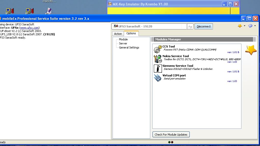Select the Nokia Service Tool module title

[176, 56]
